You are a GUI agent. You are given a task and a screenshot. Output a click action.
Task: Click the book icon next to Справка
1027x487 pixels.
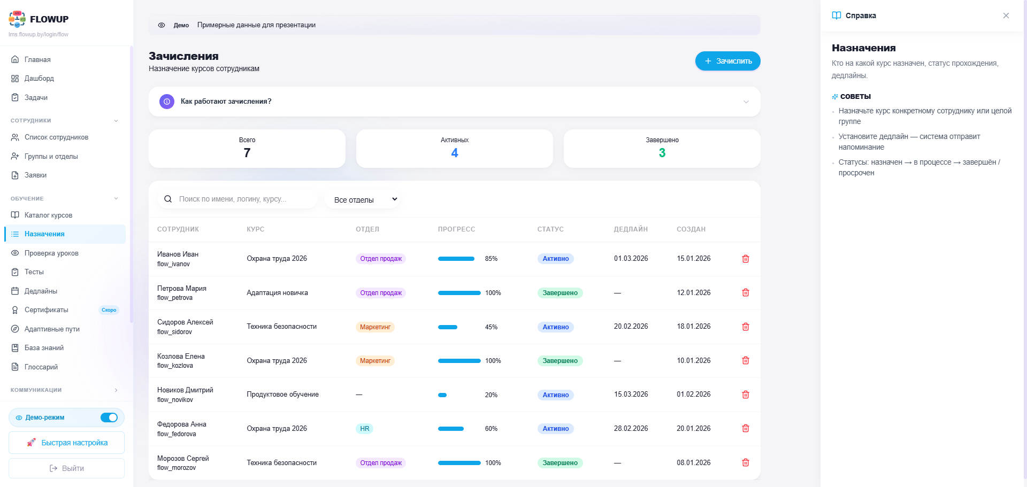837,16
